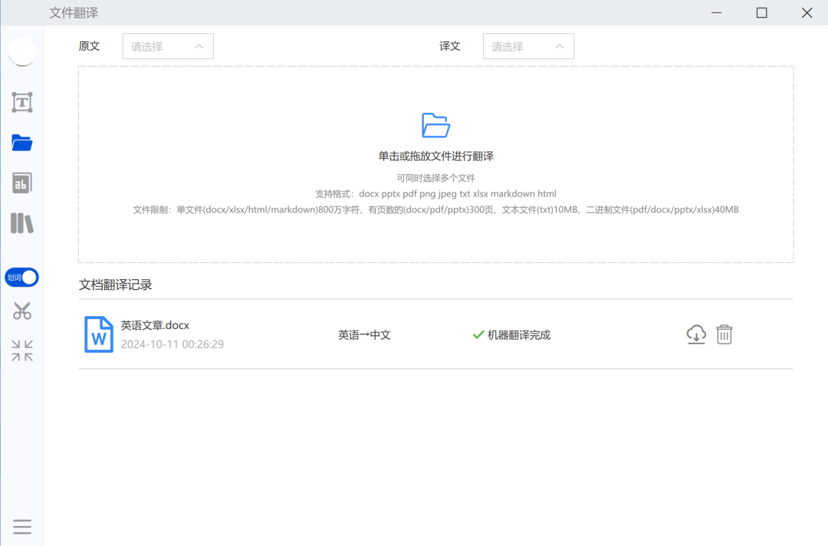Viewport: 828px width, 546px height.
Task: Click the Word document icon for 英语文章.docx
Action: click(x=98, y=334)
